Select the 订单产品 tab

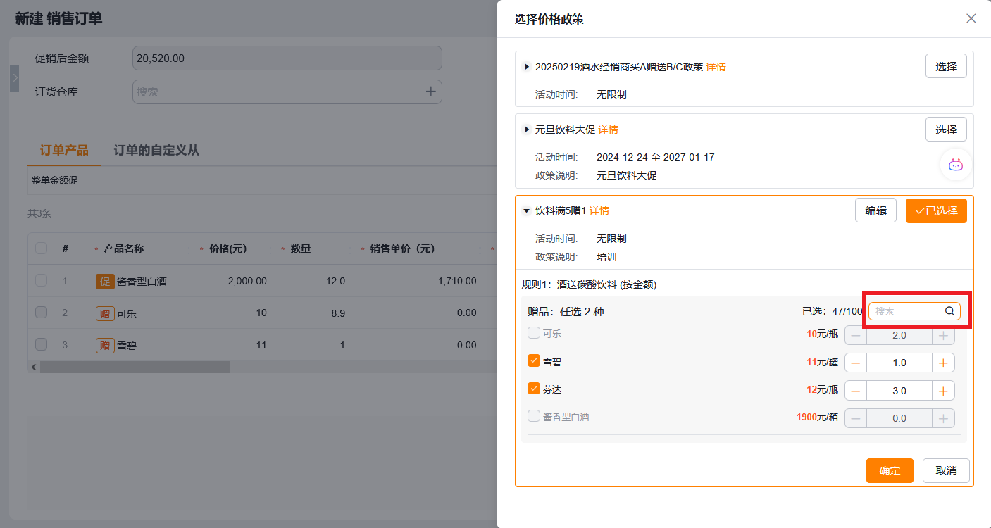[63, 150]
